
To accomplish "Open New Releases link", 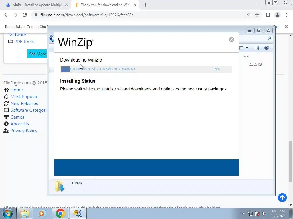I will 24,103.
